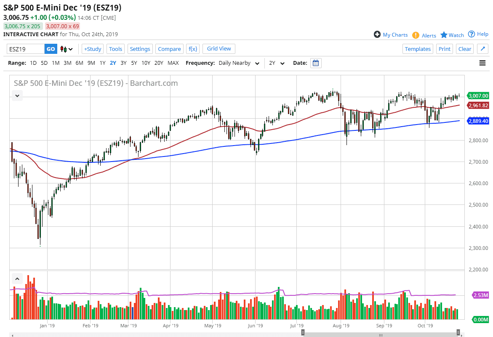
Task: Open the Templates panel
Action: [418, 49]
